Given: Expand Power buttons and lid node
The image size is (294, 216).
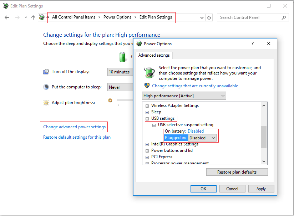Looking at the screenshot, I should pyautogui.click(x=147, y=151).
